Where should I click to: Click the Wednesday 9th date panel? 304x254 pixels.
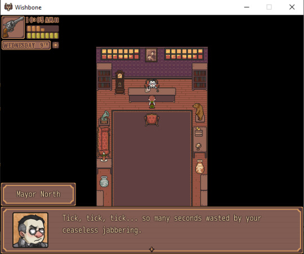pyautogui.click(x=26, y=46)
